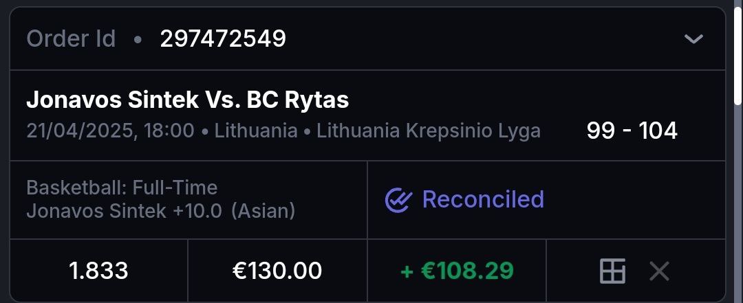Click the X icon beside the table icon
743x303 pixels.
click(659, 271)
